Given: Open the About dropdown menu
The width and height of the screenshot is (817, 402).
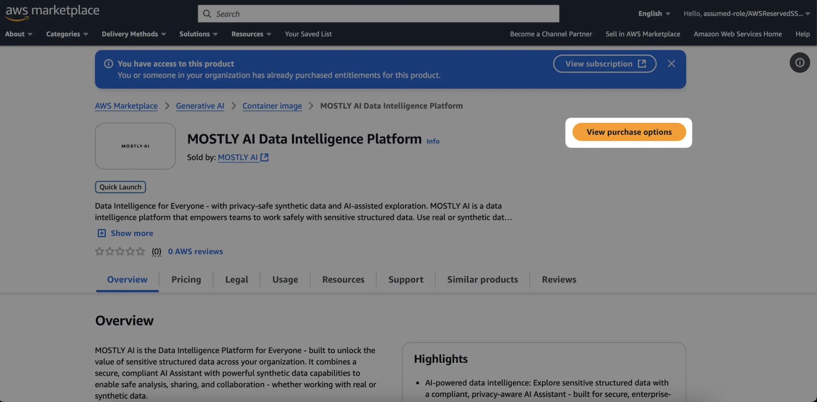Looking at the screenshot, I should (18, 34).
